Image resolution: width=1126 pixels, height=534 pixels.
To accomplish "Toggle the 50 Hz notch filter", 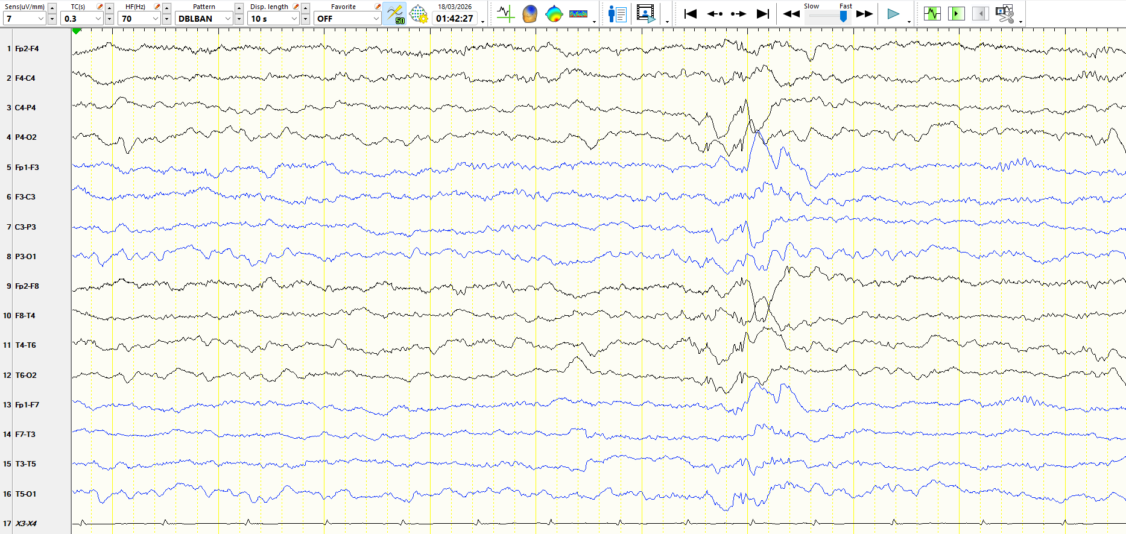I will (x=395, y=13).
